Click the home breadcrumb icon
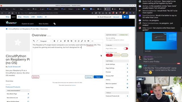This screenshot has height=102, width=182. tap(7, 29)
